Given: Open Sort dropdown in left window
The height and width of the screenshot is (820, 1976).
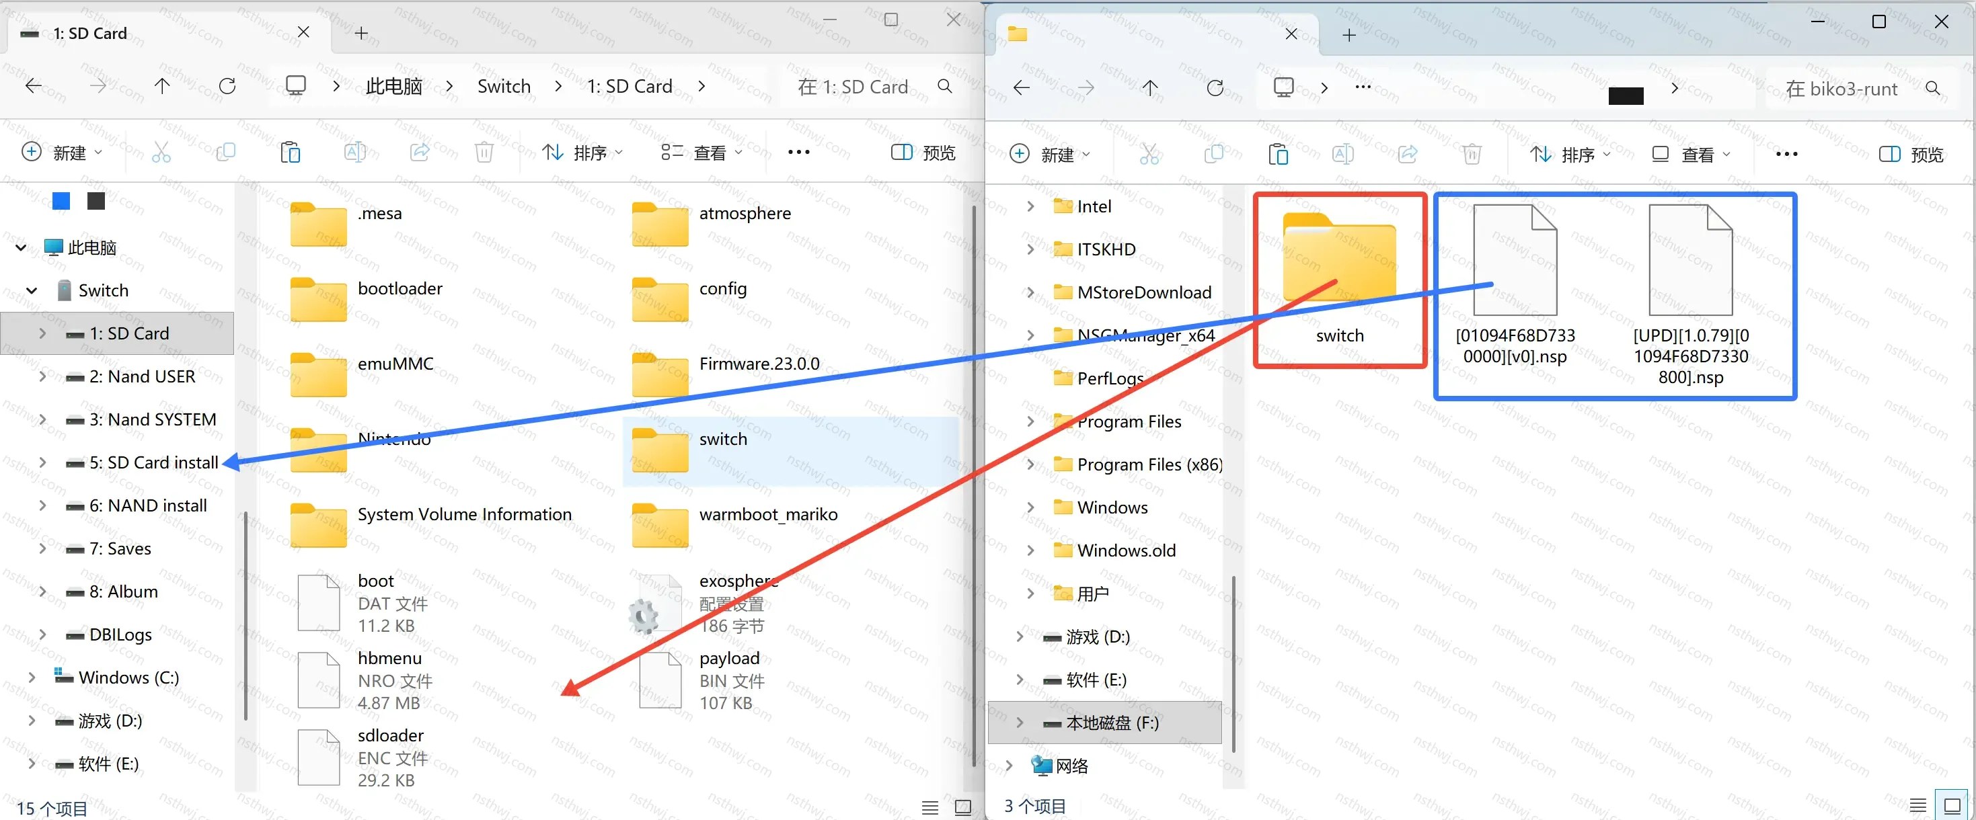Looking at the screenshot, I should point(582,153).
